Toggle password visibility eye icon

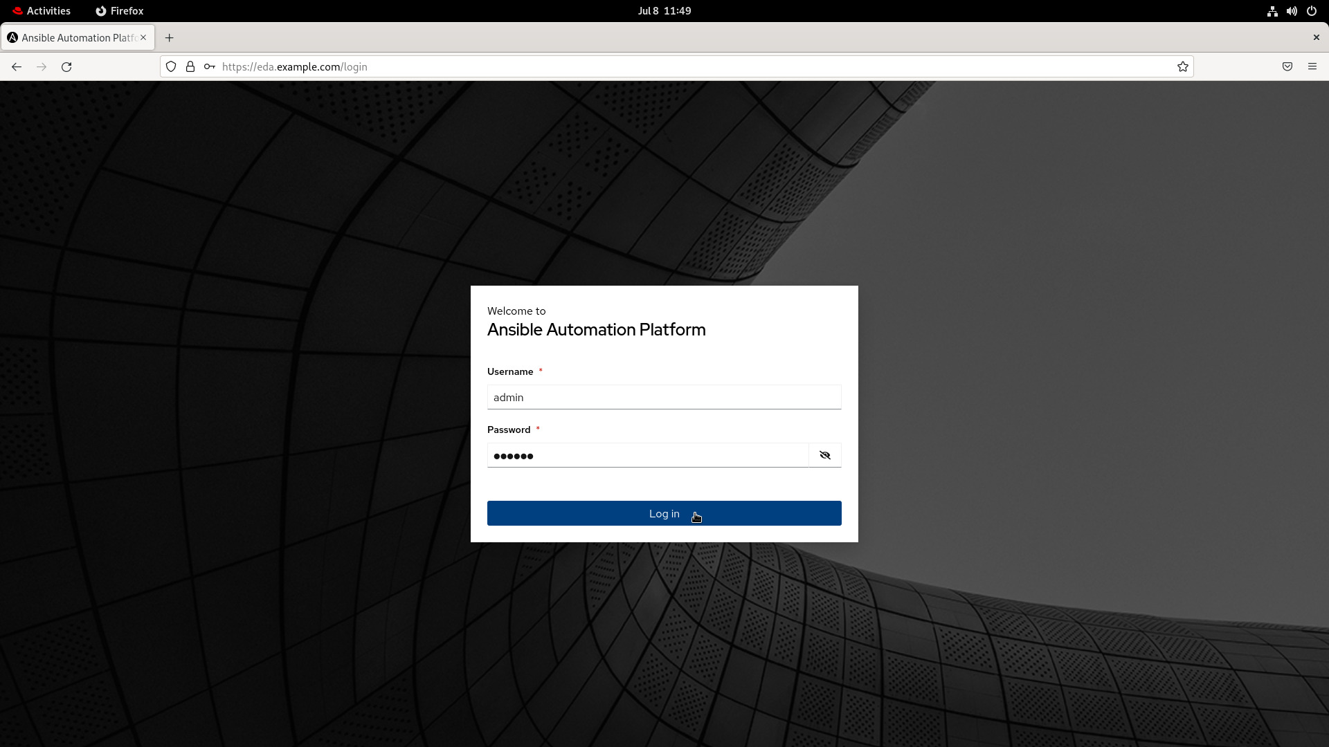point(824,455)
